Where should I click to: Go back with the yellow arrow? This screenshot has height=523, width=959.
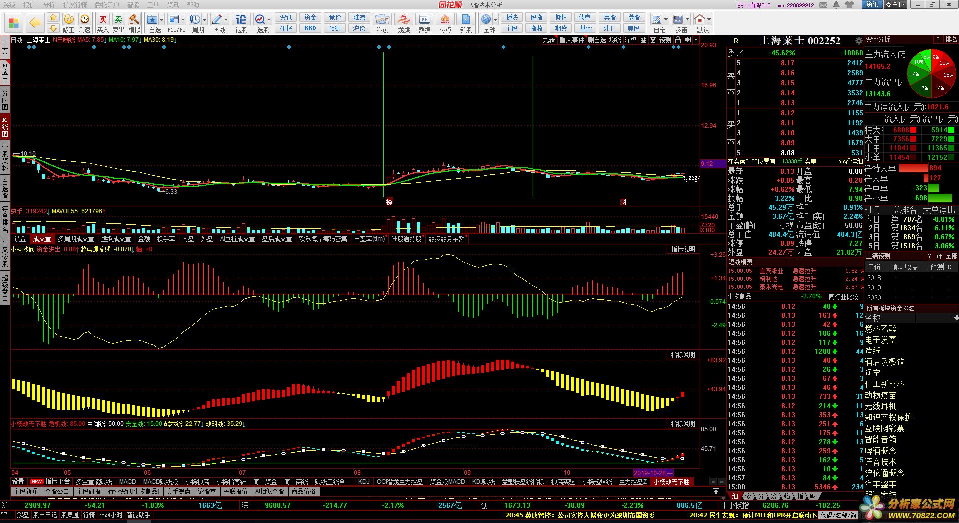(35, 23)
